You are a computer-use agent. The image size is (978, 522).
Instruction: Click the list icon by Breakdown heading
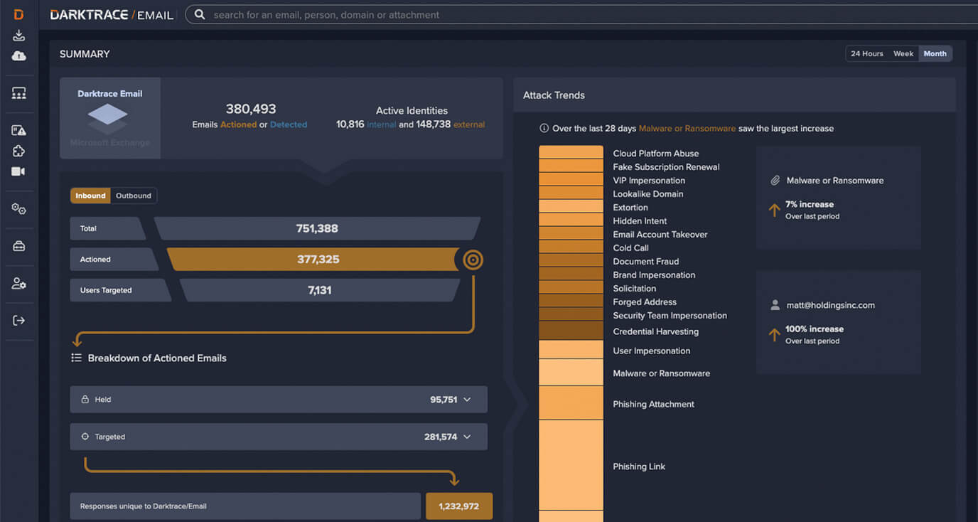point(76,358)
